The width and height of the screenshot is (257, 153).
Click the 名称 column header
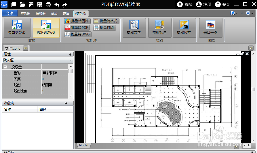click(x=20, y=109)
